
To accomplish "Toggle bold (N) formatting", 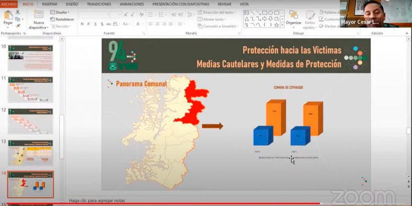I will [x=82, y=24].
